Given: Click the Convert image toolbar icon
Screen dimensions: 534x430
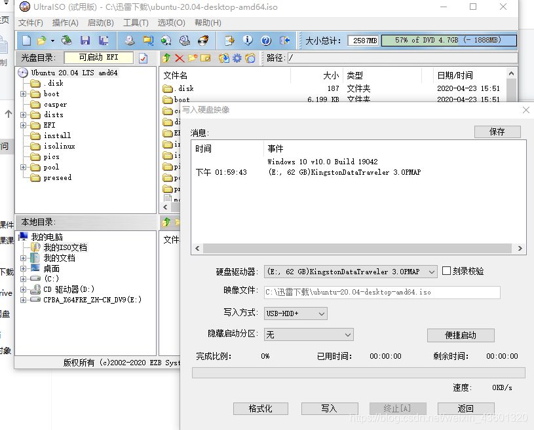Looking at the screenshot, I should coord(166,41).
